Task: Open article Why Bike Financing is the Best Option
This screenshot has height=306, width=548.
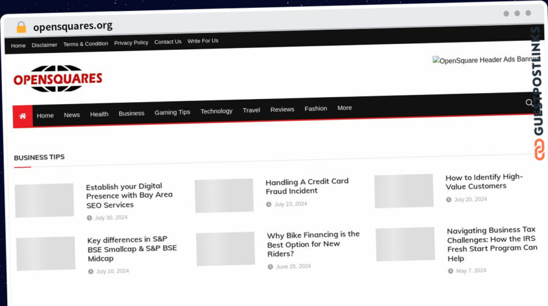Action: (313, 244)
